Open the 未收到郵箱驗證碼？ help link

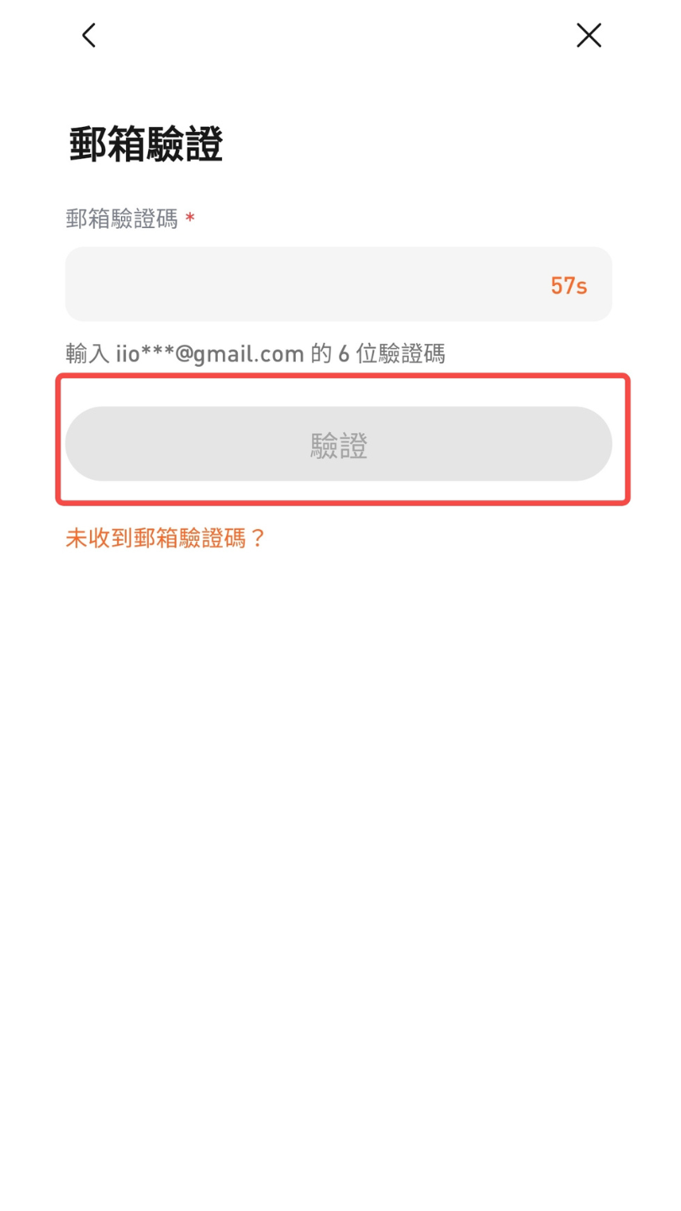166,538
